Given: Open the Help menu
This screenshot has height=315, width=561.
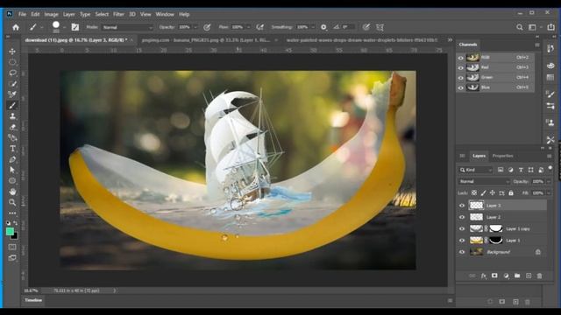Looking at the screenshot, I should tap(184, 14).
